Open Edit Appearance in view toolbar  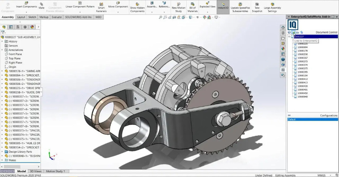[x=205, y=17]
